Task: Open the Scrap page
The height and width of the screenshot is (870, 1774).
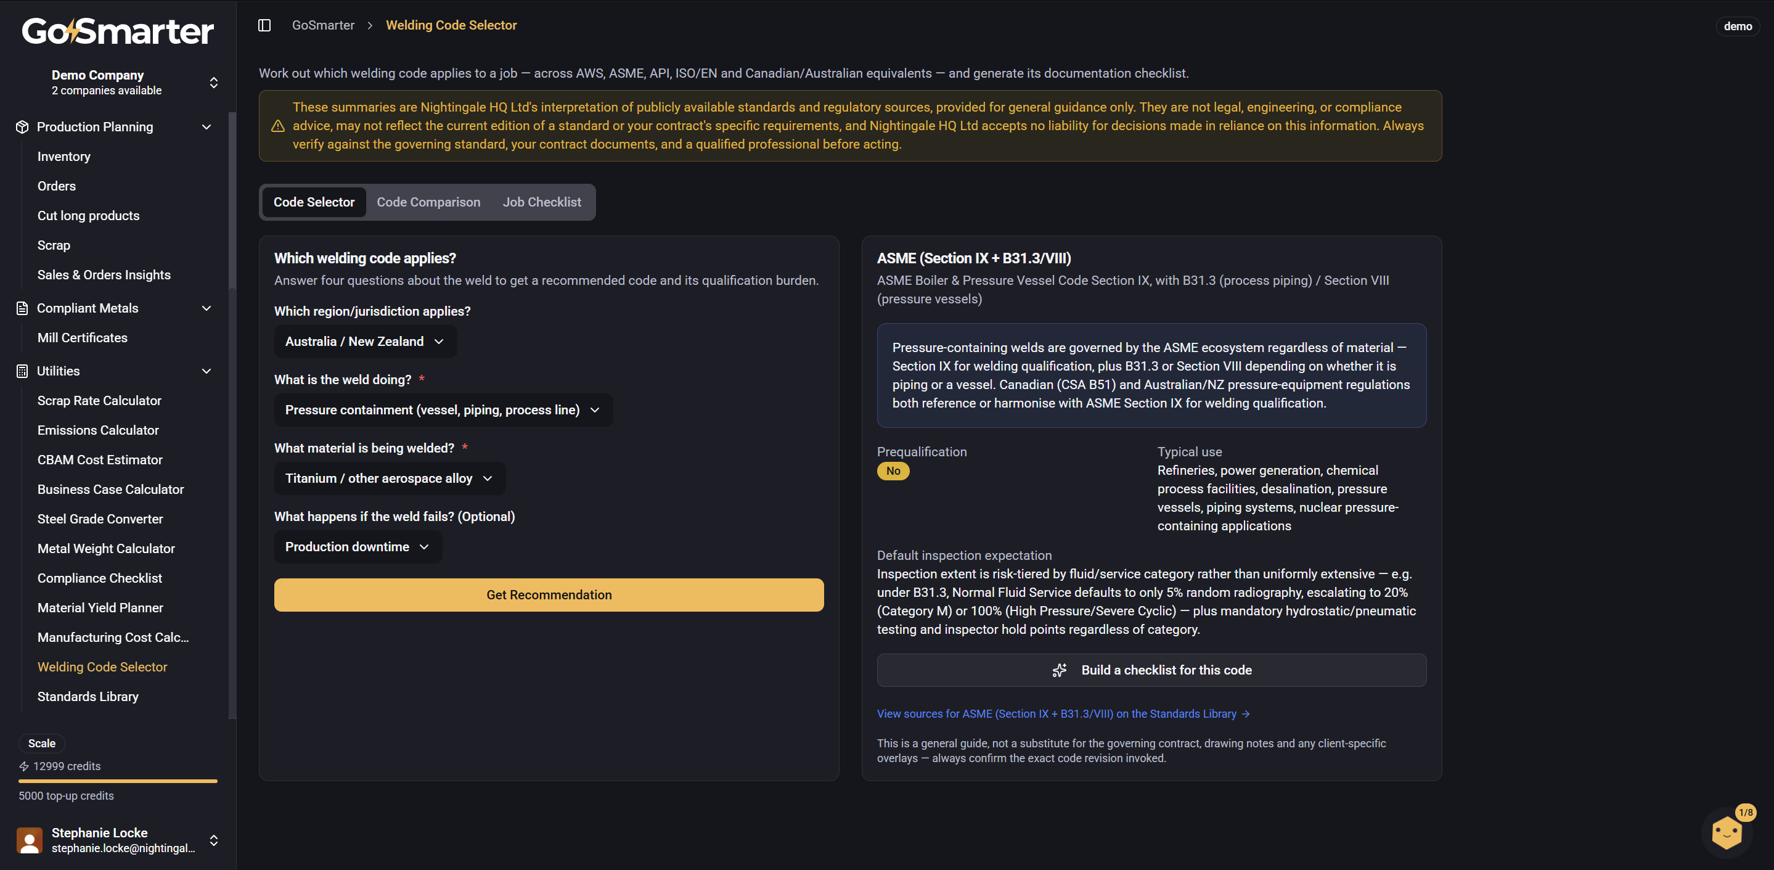Action: (54, 245)
